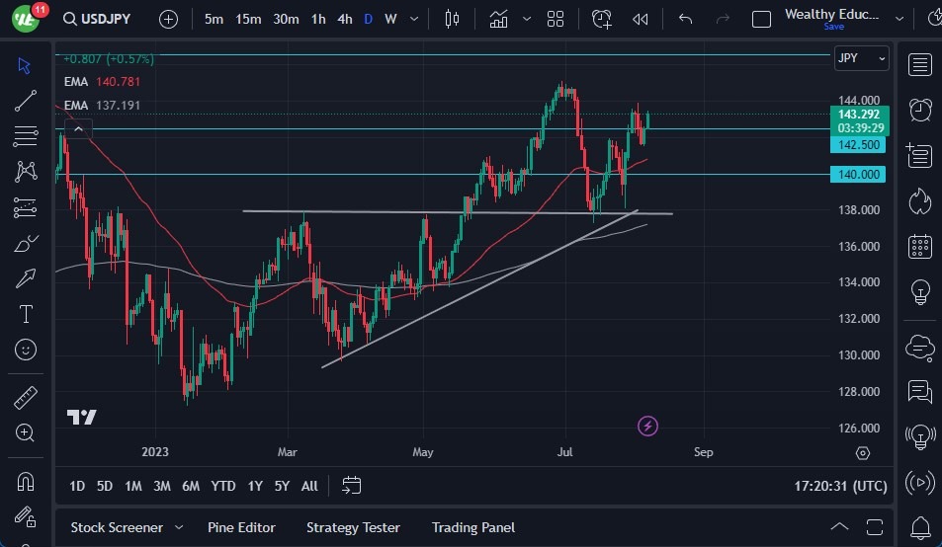Open the forecasting and measurement tools
This screenshot has width=942, height=547.
coord(26,207)
